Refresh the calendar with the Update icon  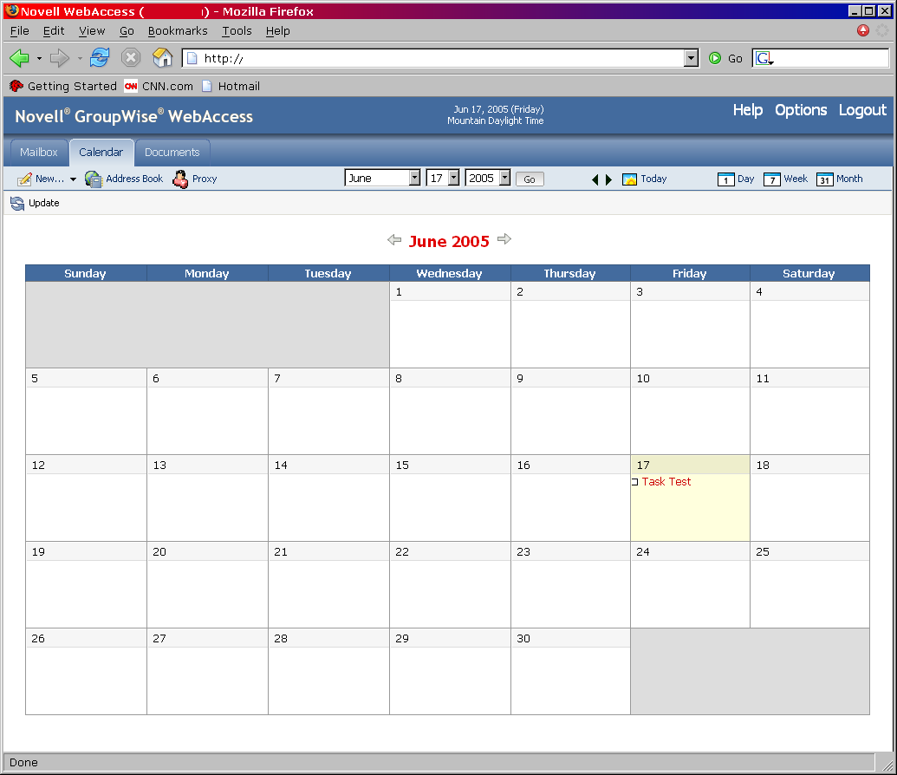(16, 203)
